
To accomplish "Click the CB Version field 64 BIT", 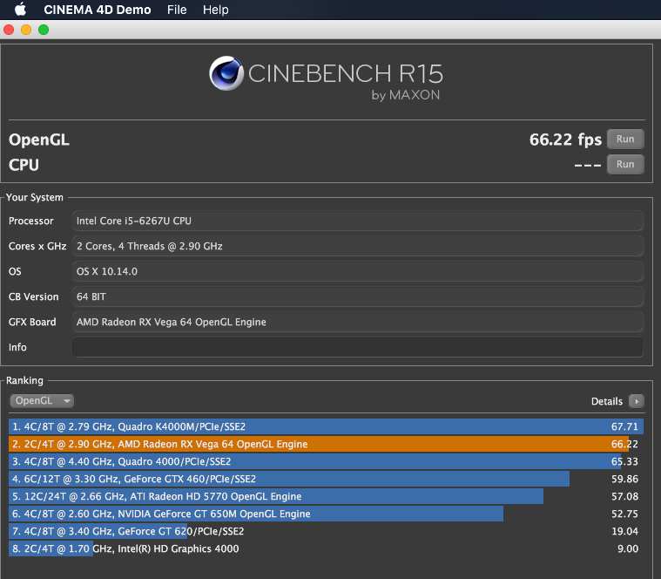I will 357,296.
